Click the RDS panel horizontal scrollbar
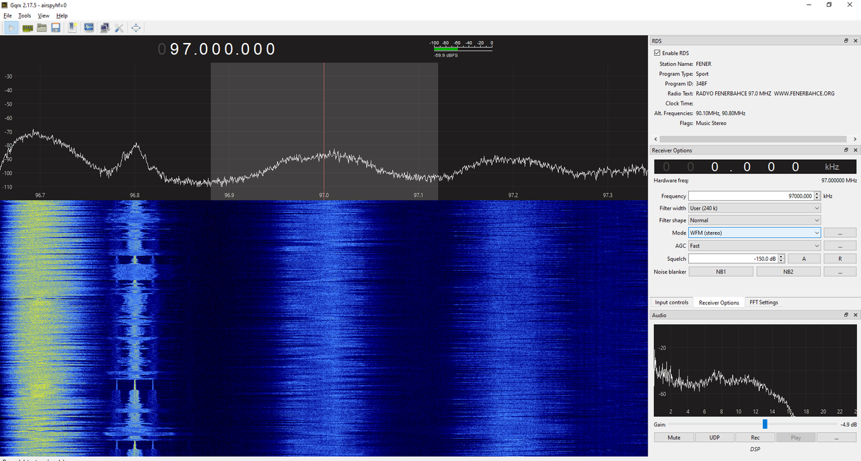This screenshot has width=861, height=461. pos(753,139)
